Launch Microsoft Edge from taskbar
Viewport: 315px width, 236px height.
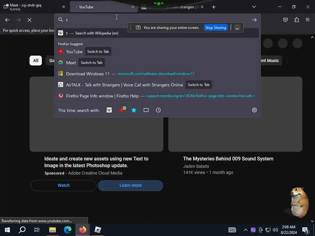click(68, 230)
